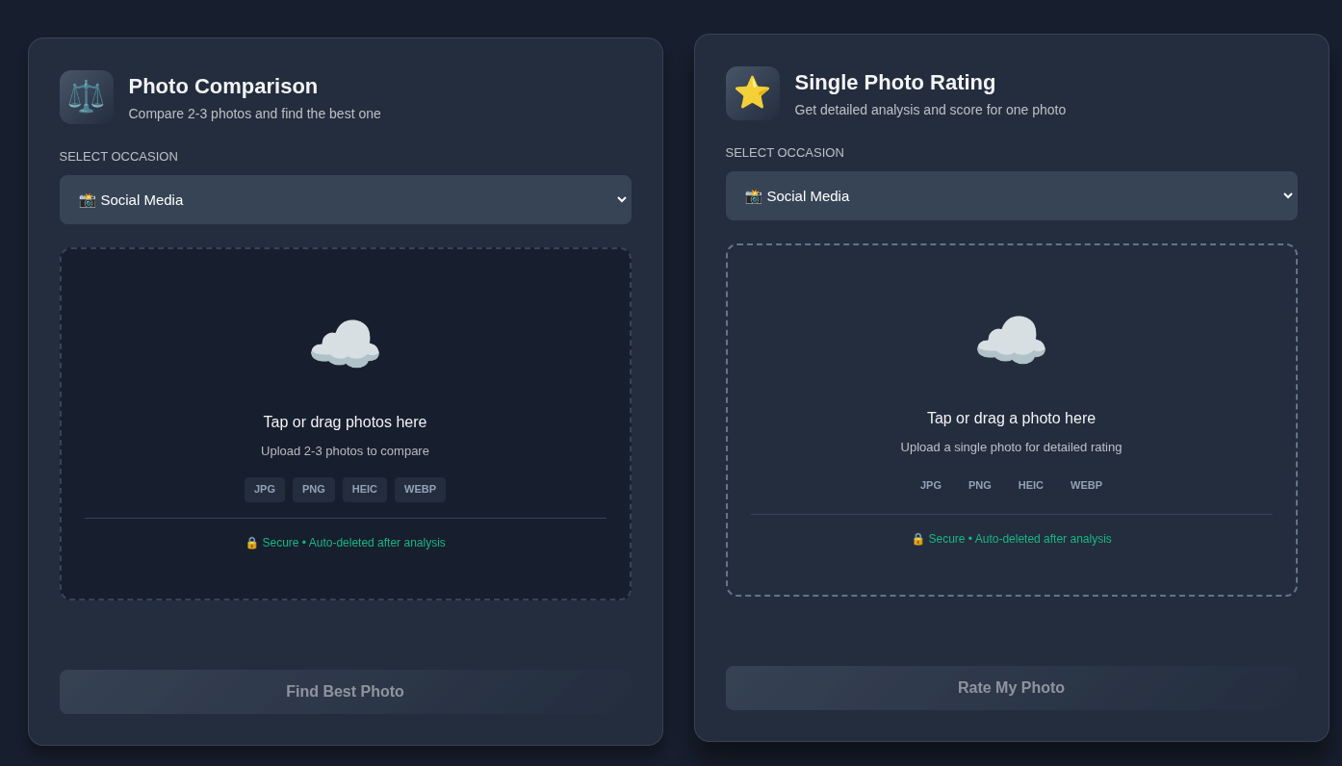1342x766 pixels.
Task: Click the JPG badge in Photo Comparison
Action: (x=265, y=490)
